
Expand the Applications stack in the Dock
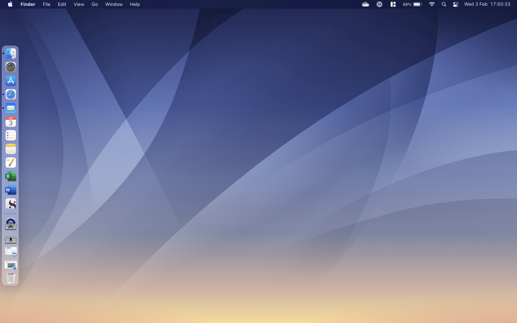click(x=11, y=224)
